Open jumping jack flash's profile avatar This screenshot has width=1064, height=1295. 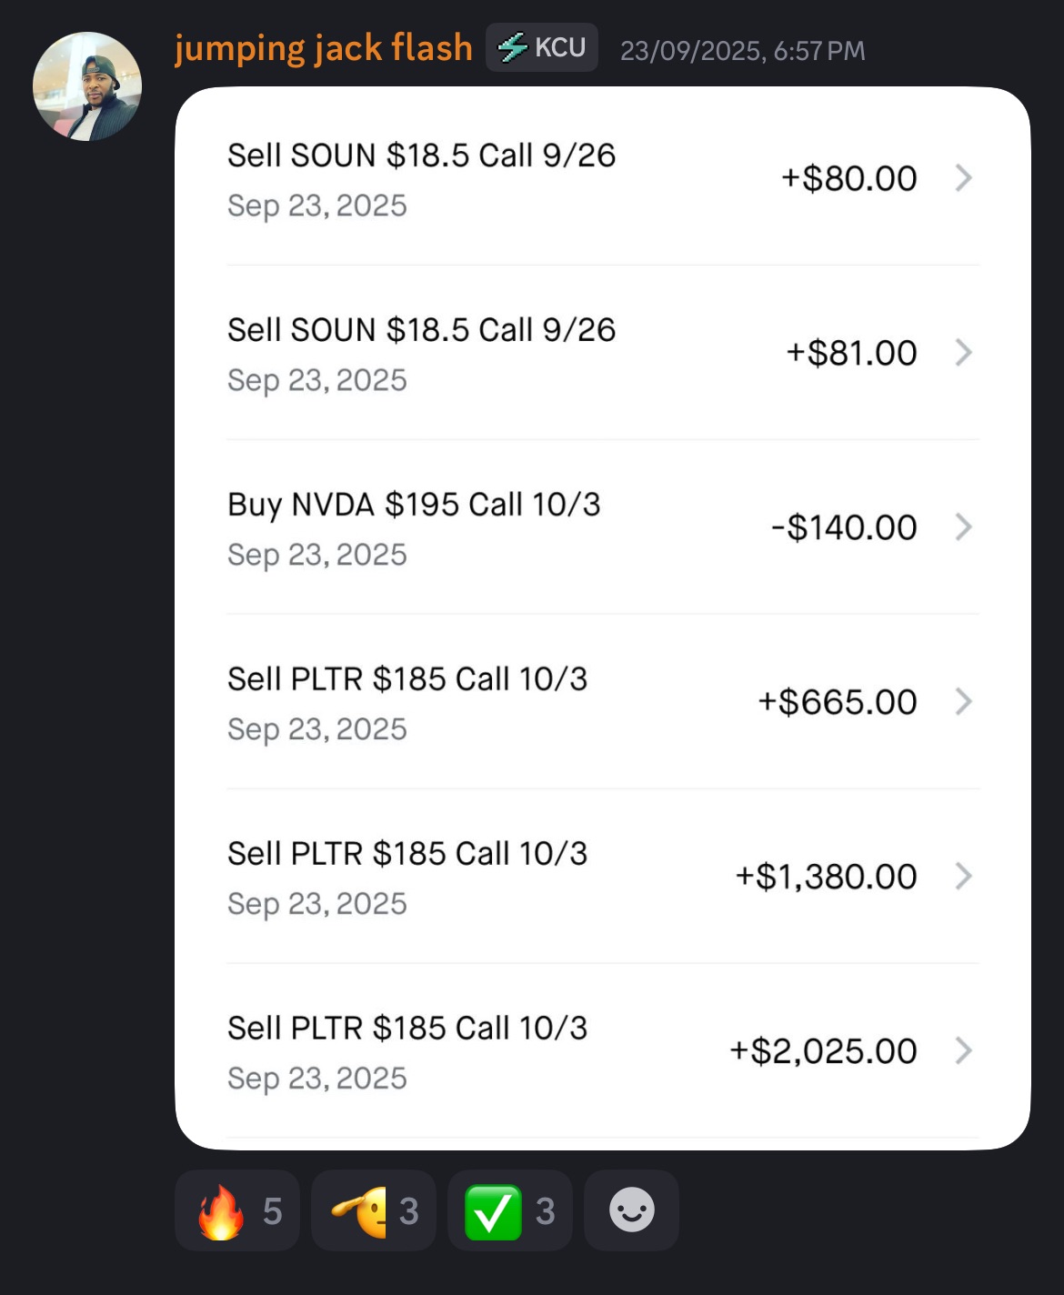tap(87, 86)
